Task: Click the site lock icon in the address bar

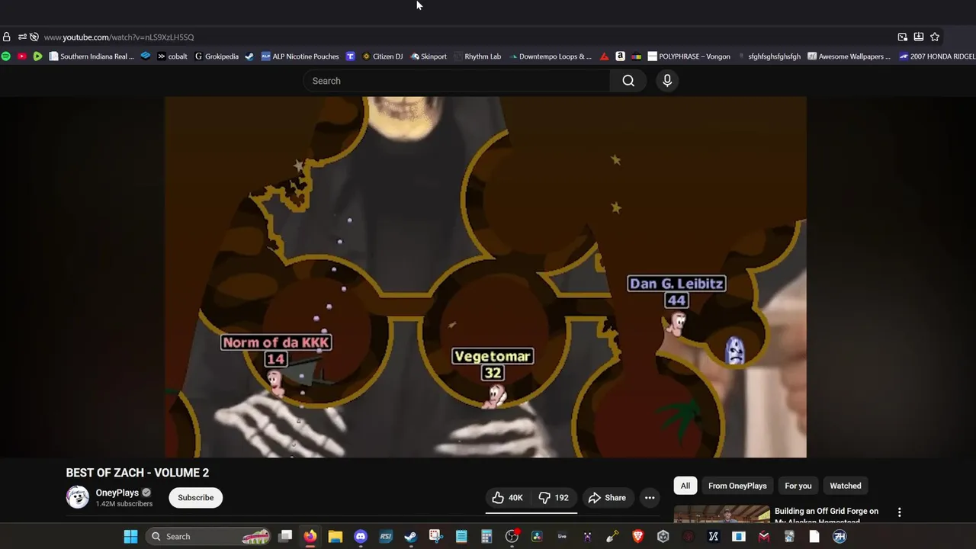Action: point(6,37)
